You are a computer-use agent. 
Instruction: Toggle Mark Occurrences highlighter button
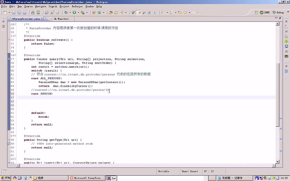[138, 13]
